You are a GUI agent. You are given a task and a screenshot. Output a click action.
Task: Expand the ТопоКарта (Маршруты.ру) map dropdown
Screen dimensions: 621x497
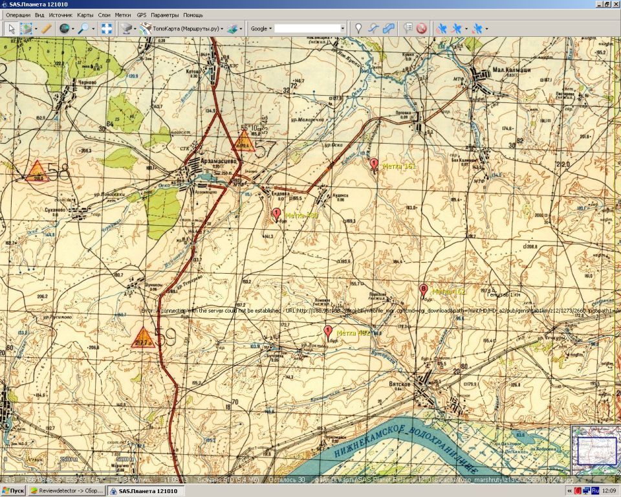222,28
